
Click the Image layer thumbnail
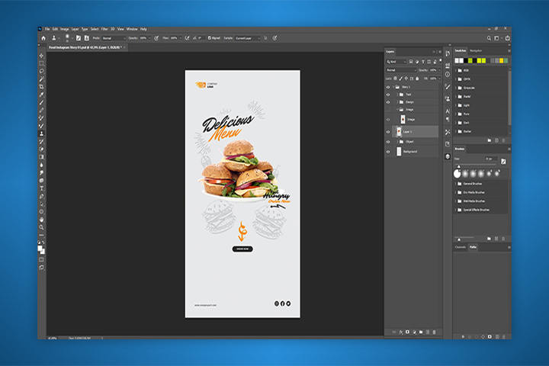(x=403, y=120)
